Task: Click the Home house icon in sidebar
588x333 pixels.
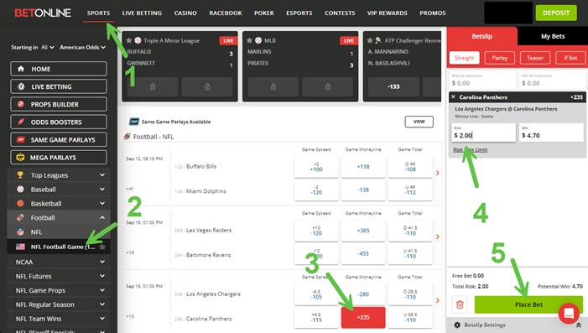Action: tap(21, 69)
